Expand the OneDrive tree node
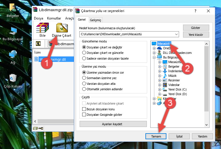This screenshot has width=221, height=149. (x=154, y=48)
